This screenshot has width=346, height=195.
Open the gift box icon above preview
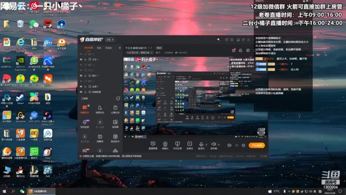tap(234, 50)
